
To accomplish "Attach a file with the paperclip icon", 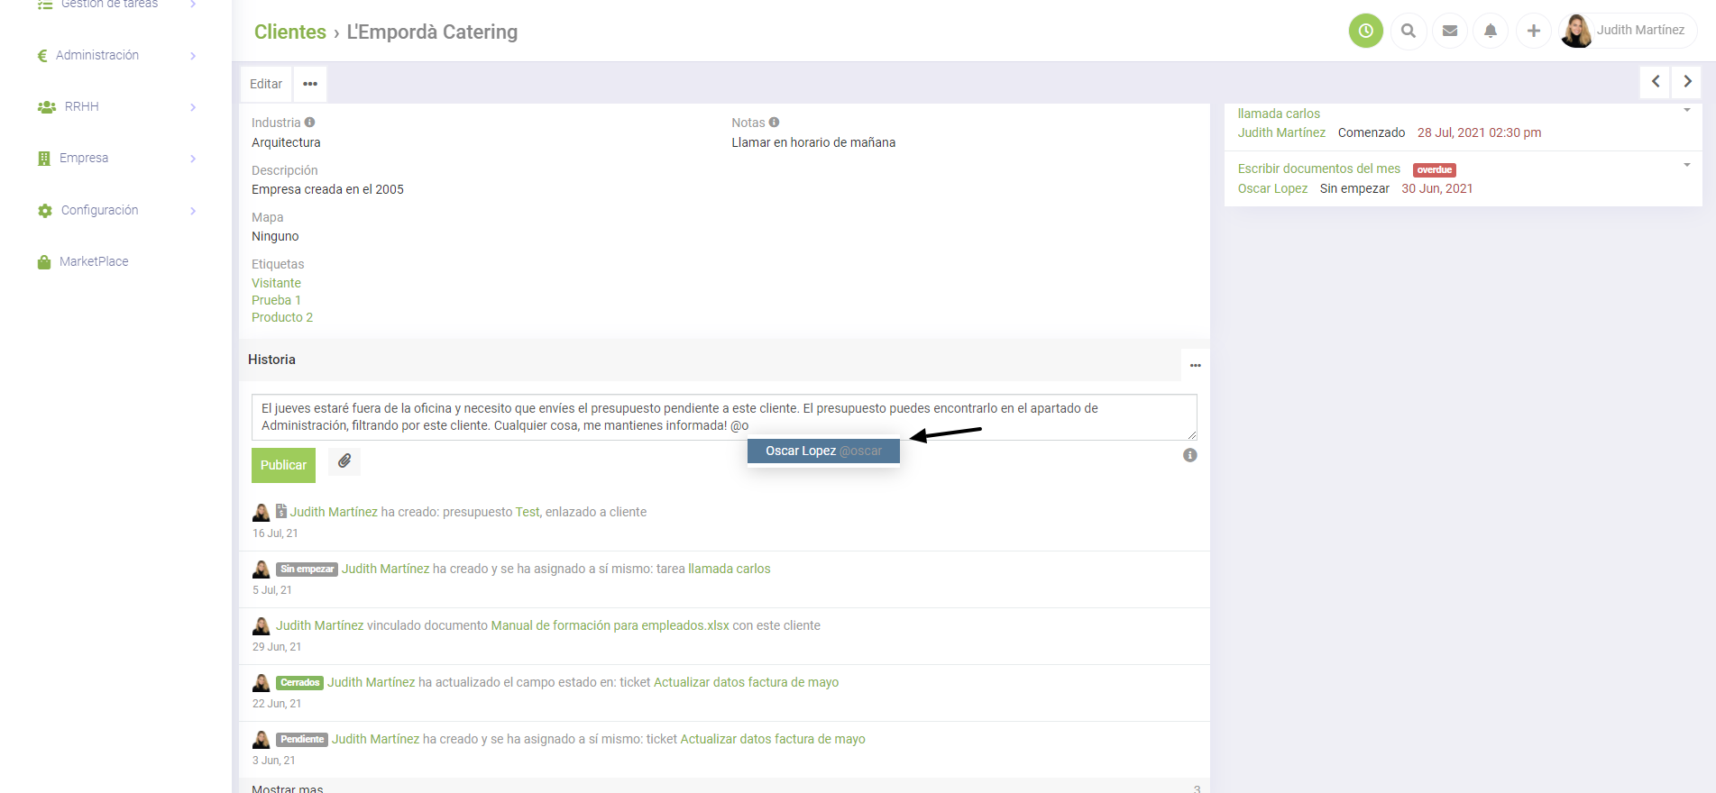I will tap(344, 461).
